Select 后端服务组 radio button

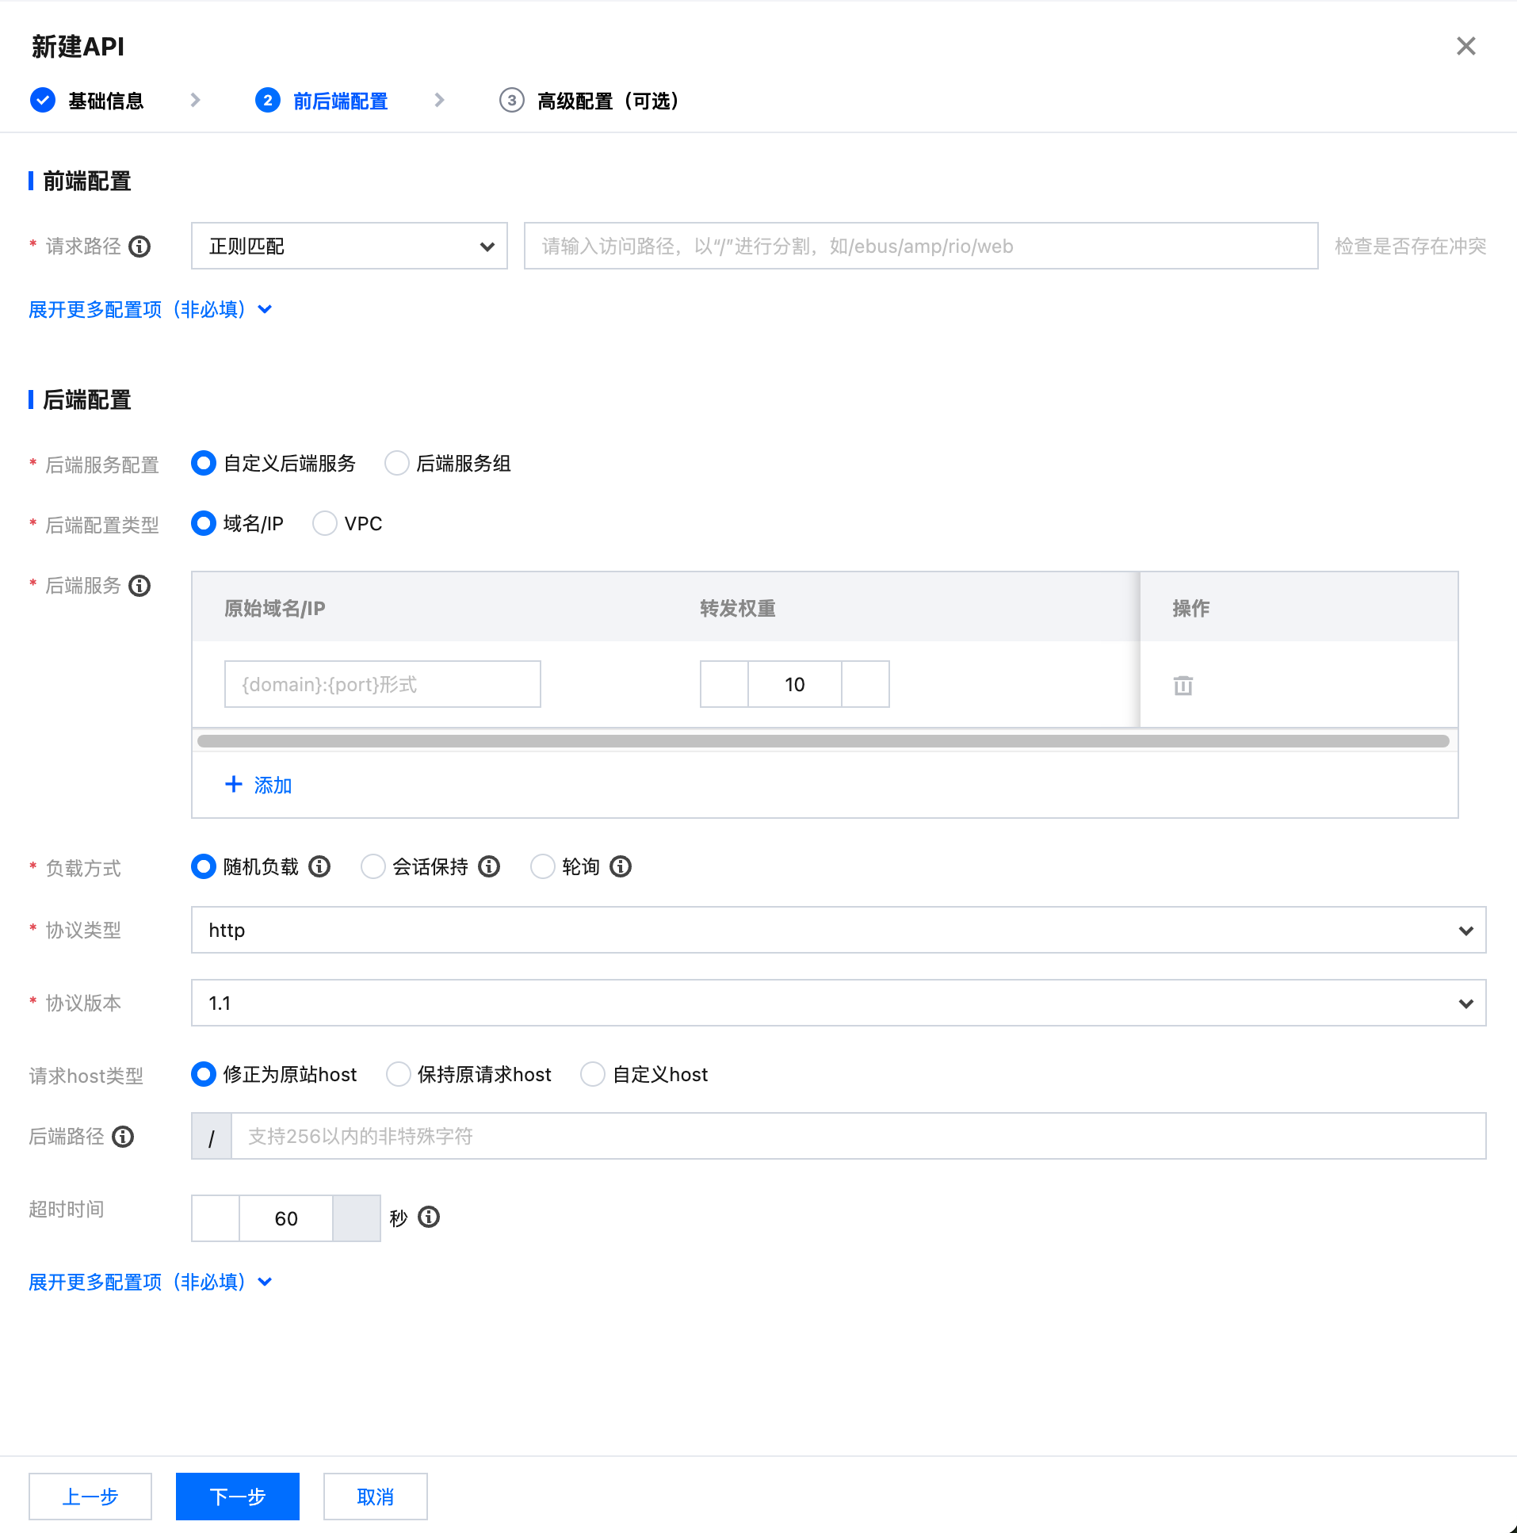pyautogui.click(x=397, y=463)
